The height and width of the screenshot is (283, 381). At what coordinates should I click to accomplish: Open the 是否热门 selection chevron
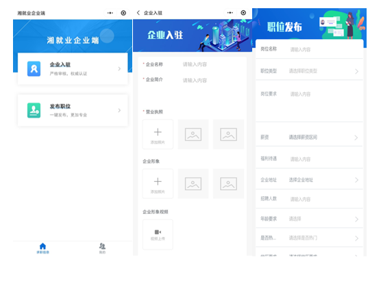click(x=356, y=238)
